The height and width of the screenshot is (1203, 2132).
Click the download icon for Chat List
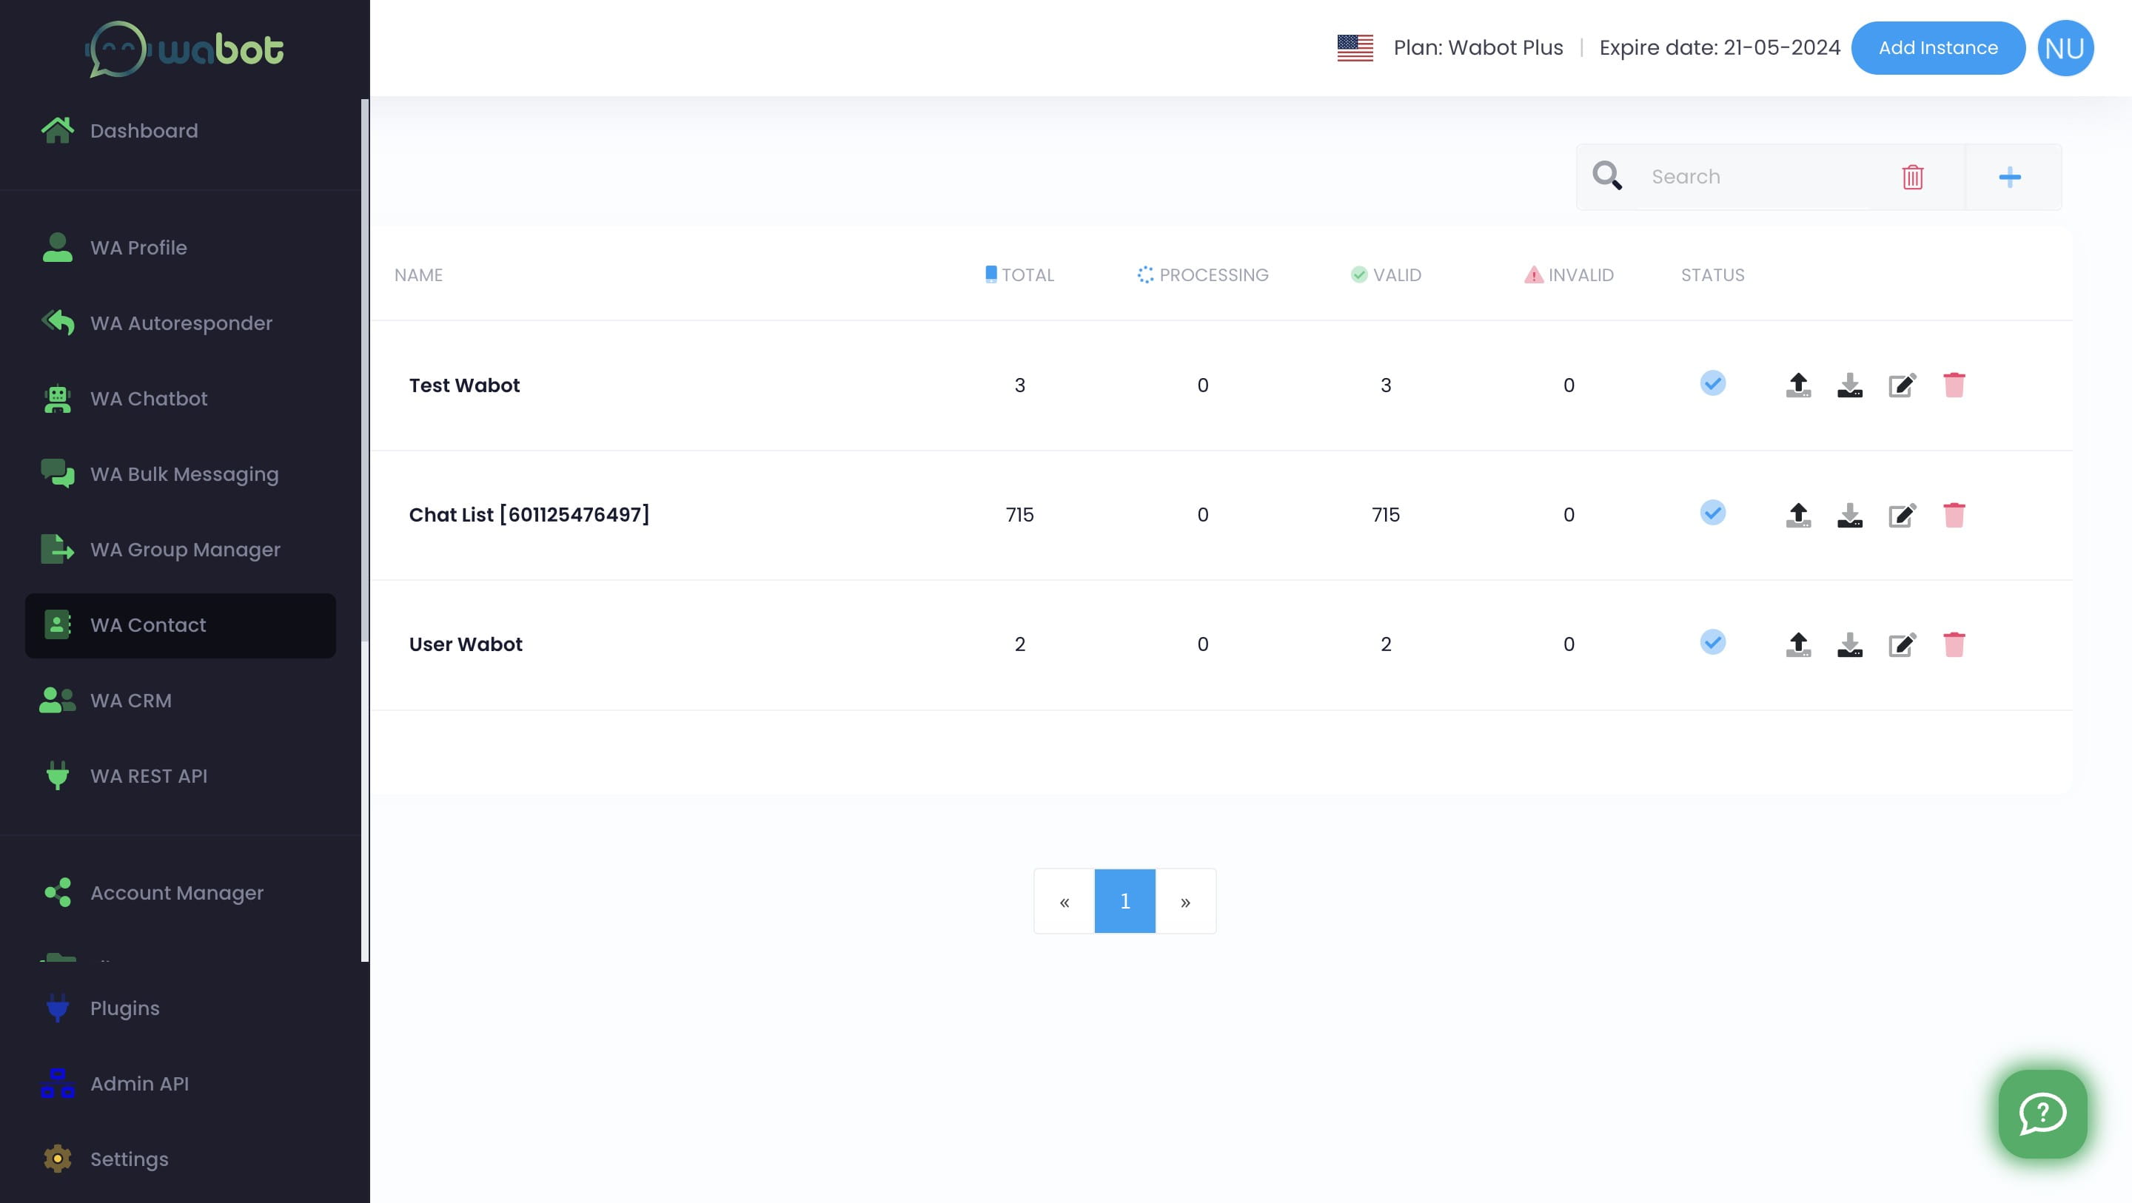1849,515
